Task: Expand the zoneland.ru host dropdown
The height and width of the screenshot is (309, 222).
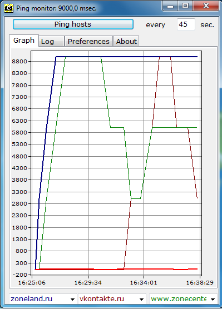Action: (72, 299)
